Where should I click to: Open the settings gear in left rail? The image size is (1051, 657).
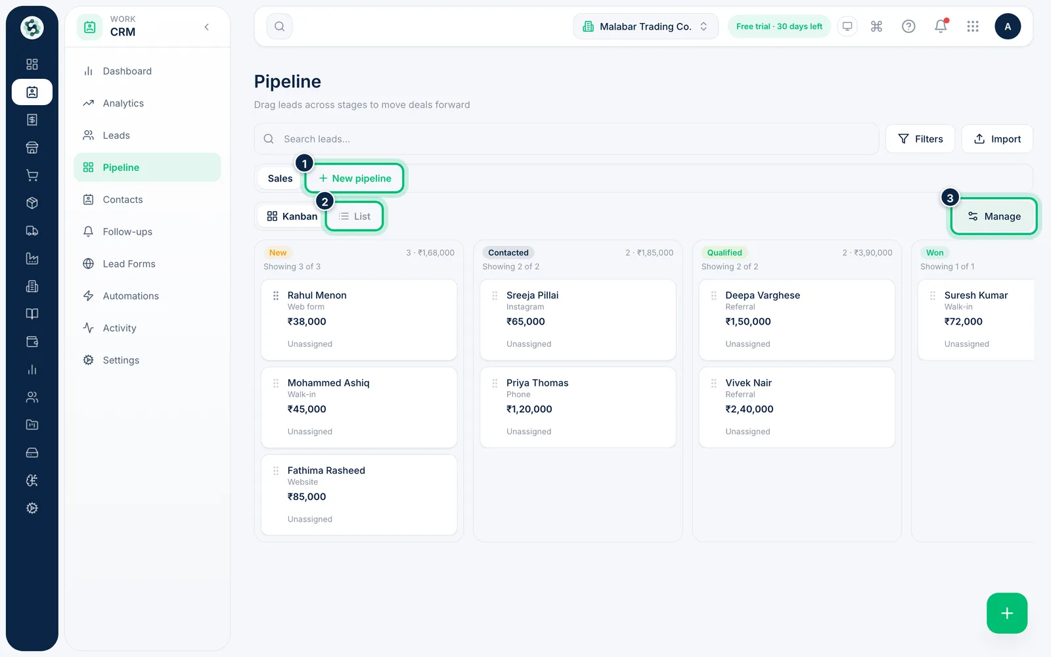pyautogui.click(x=32, y=509)
